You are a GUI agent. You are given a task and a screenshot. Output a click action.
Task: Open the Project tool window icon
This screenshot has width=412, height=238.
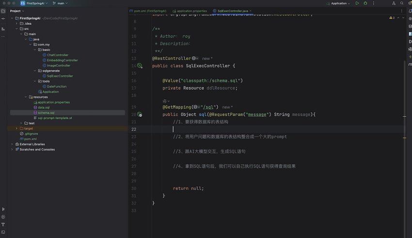[x=3, y=11]
